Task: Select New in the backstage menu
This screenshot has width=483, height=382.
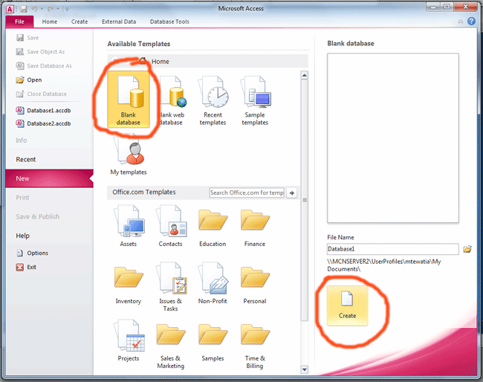Action: (49, 178)
